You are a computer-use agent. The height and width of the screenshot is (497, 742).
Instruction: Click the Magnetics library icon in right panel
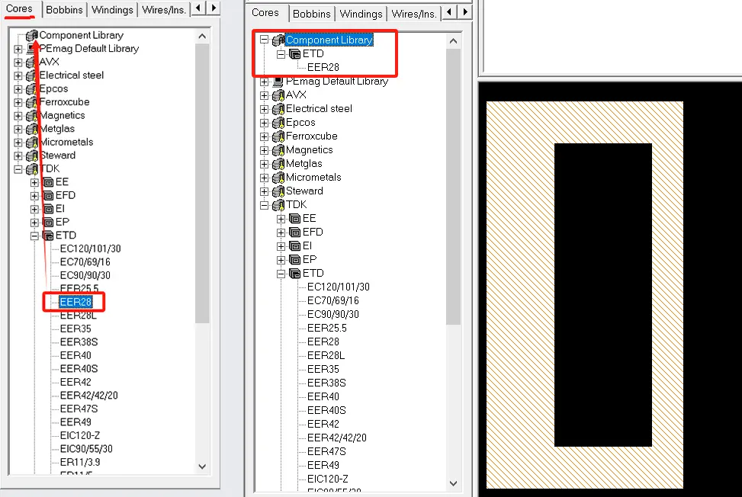278,150
